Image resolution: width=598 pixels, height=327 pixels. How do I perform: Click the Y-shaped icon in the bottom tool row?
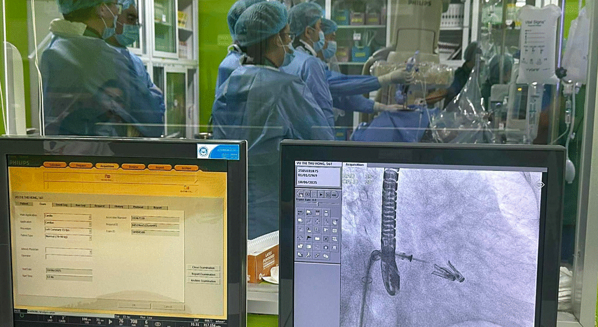tap(308, 255)
